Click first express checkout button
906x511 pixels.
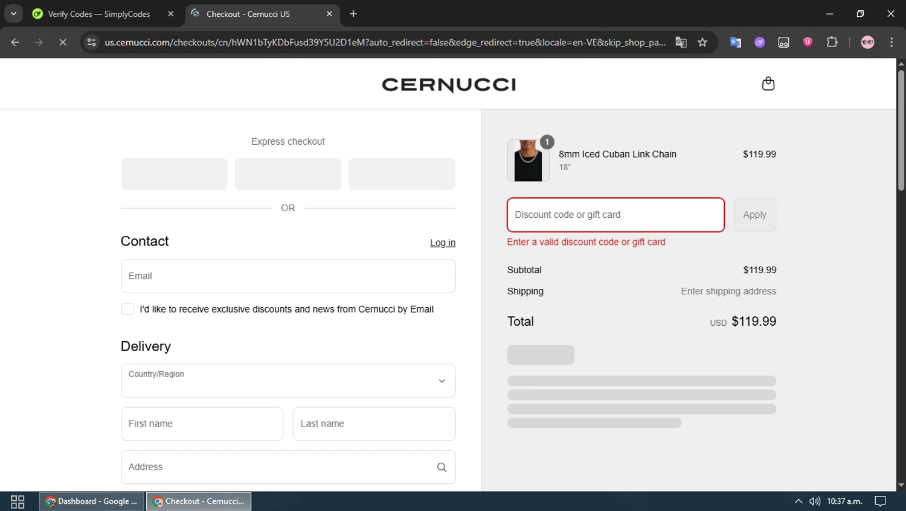174,174
